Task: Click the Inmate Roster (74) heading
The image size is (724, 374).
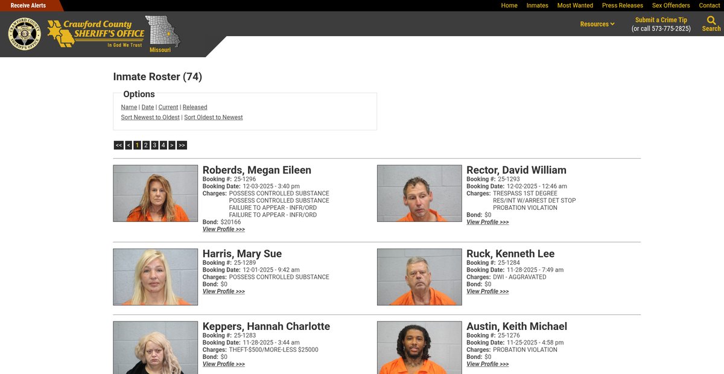Action: [157, 77]
